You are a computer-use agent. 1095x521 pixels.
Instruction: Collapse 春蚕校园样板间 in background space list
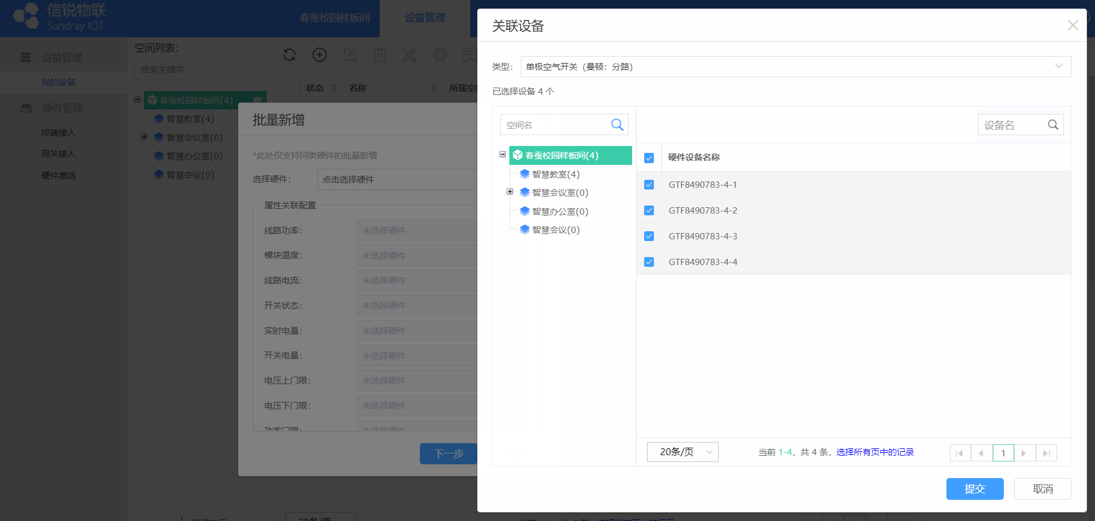click(x=137, y=100)
